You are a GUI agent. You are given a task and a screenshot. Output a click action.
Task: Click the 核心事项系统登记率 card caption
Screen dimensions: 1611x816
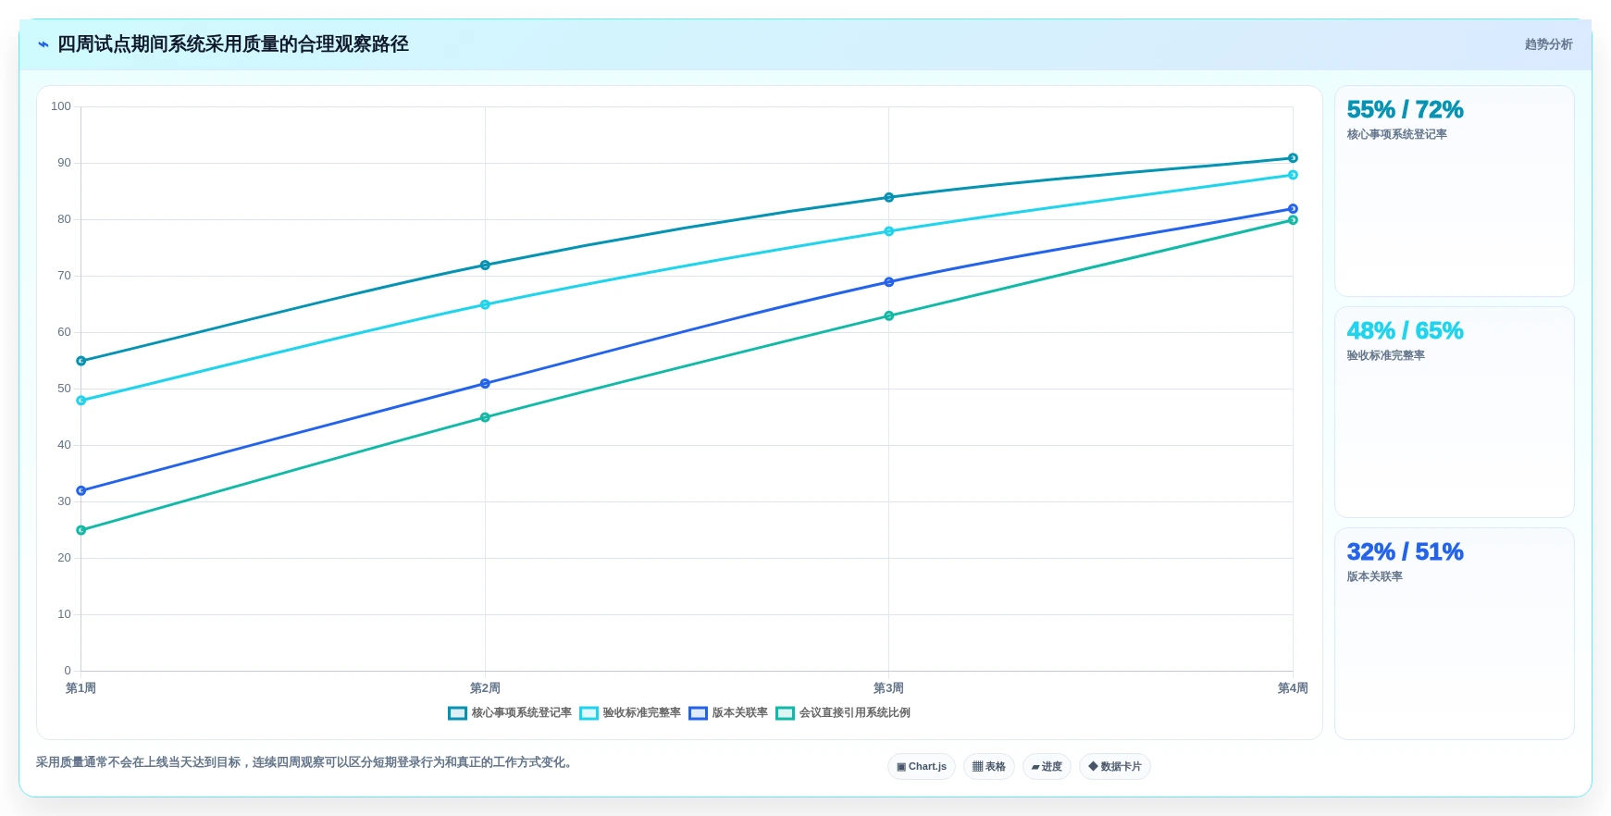pyautogui.click(x=1396, y=135)
